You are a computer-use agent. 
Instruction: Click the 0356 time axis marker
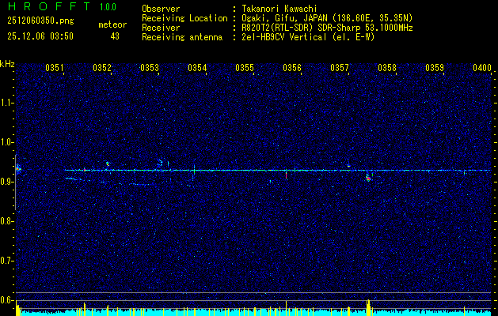pyautogui.click(x=292, y=67)
